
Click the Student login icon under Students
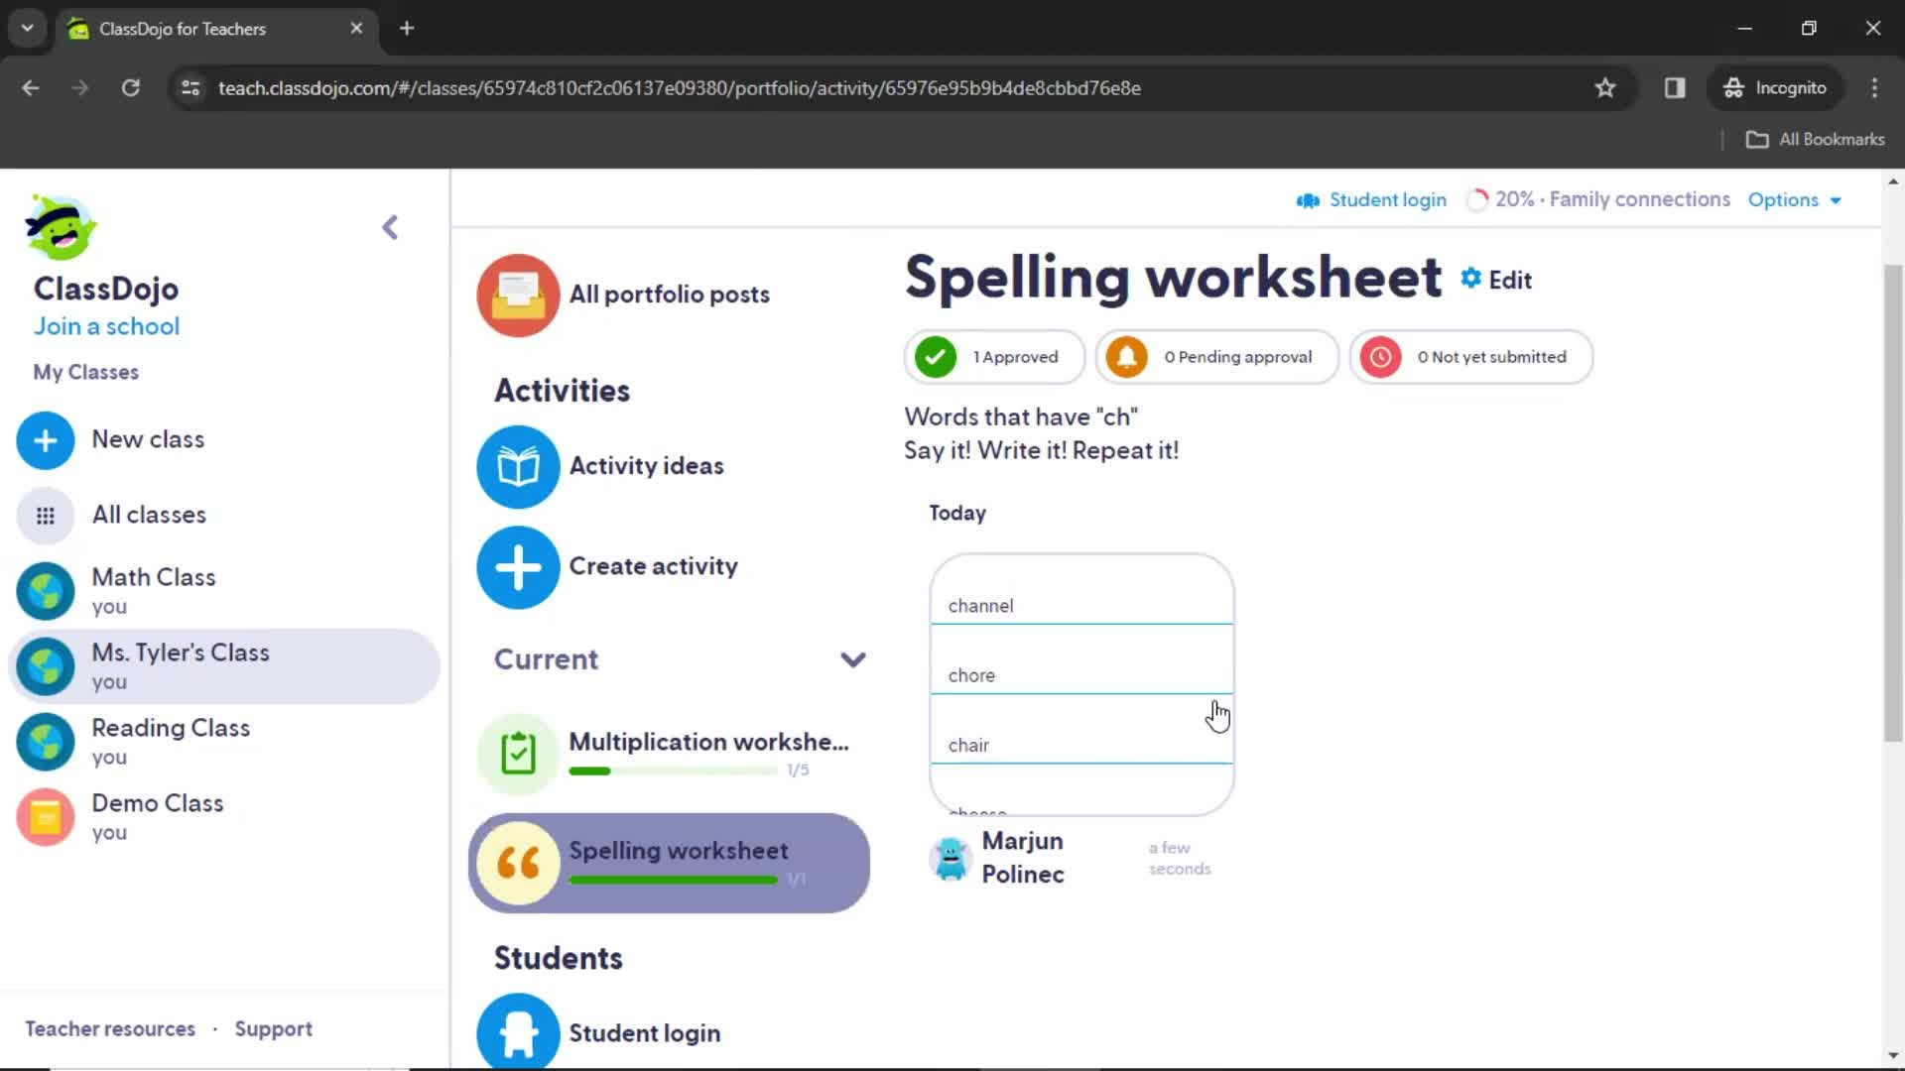point(518,1031)
